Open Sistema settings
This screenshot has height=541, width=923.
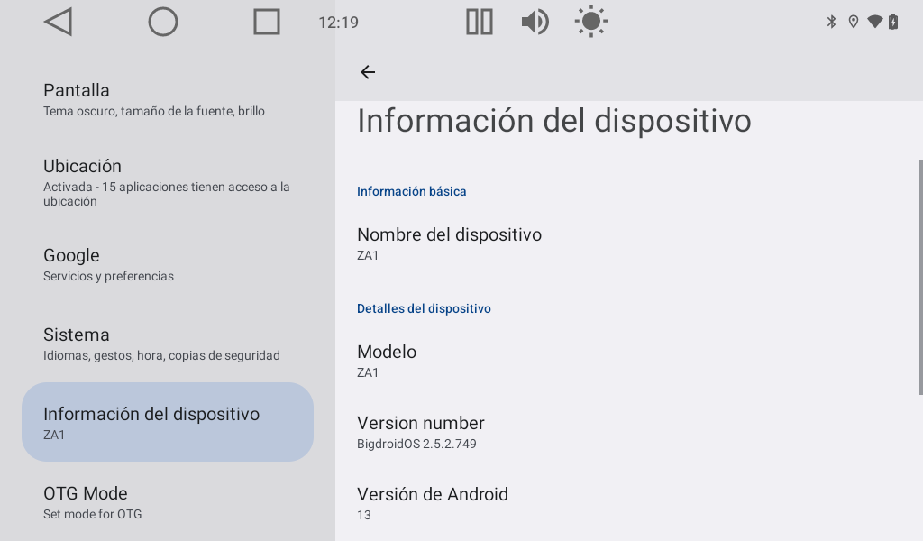168,344
